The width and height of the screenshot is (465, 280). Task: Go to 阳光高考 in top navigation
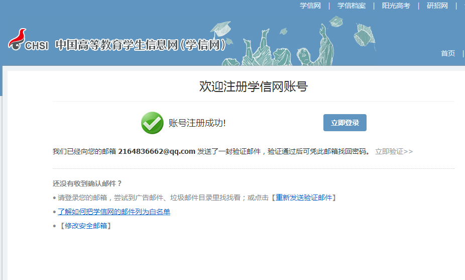(x=396, y=6)
